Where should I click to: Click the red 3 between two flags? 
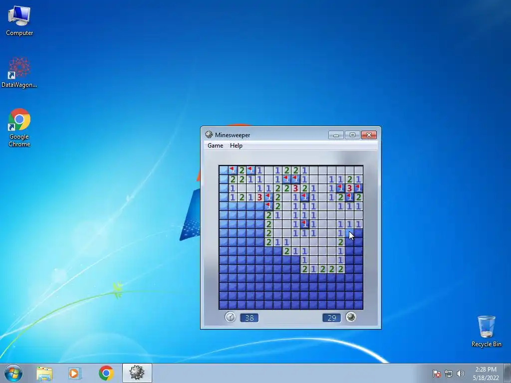349,188
